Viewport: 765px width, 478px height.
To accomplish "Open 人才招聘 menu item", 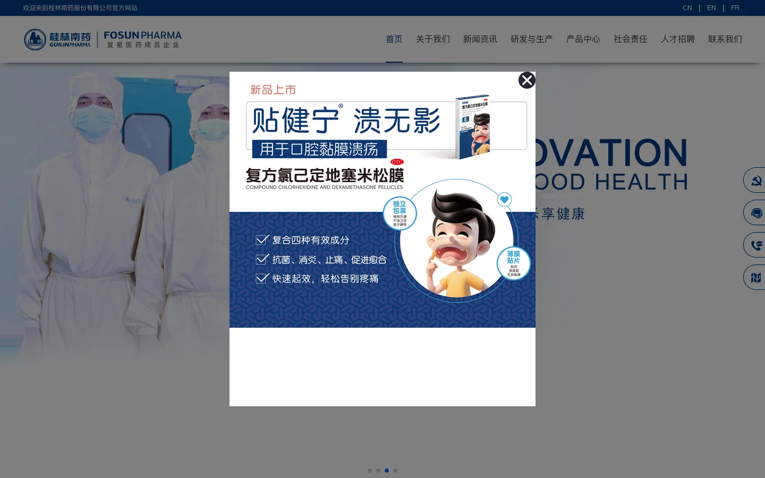I will 678,39.
